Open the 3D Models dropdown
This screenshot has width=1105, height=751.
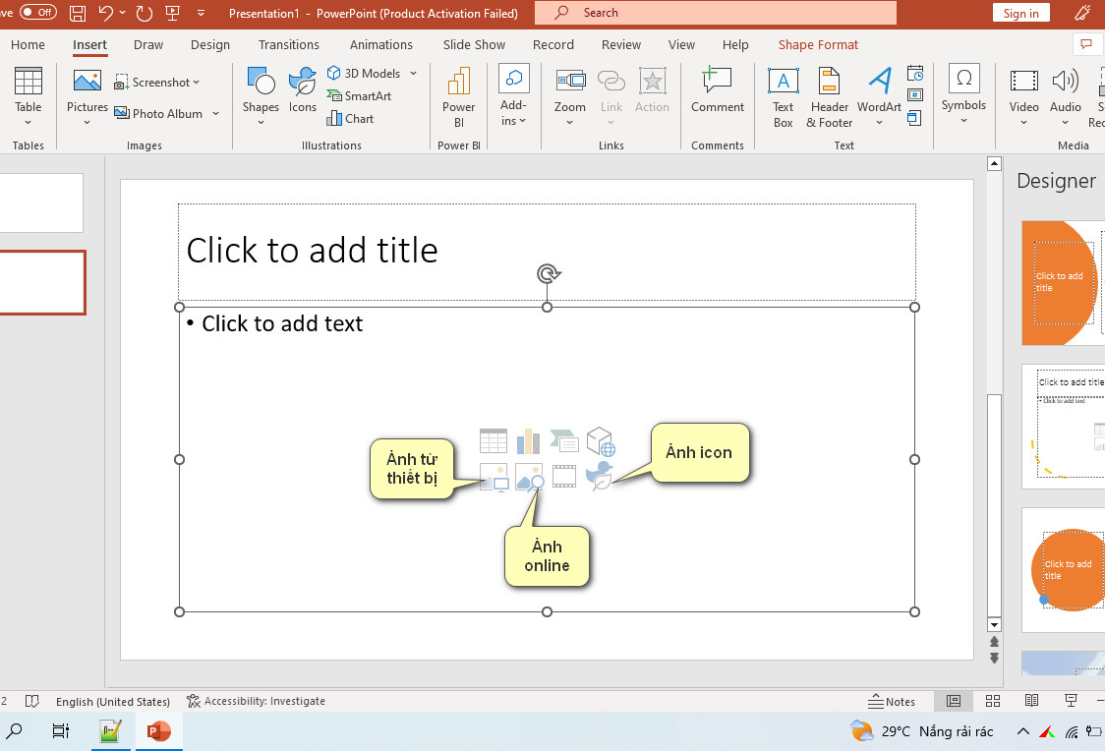point(414,74)
